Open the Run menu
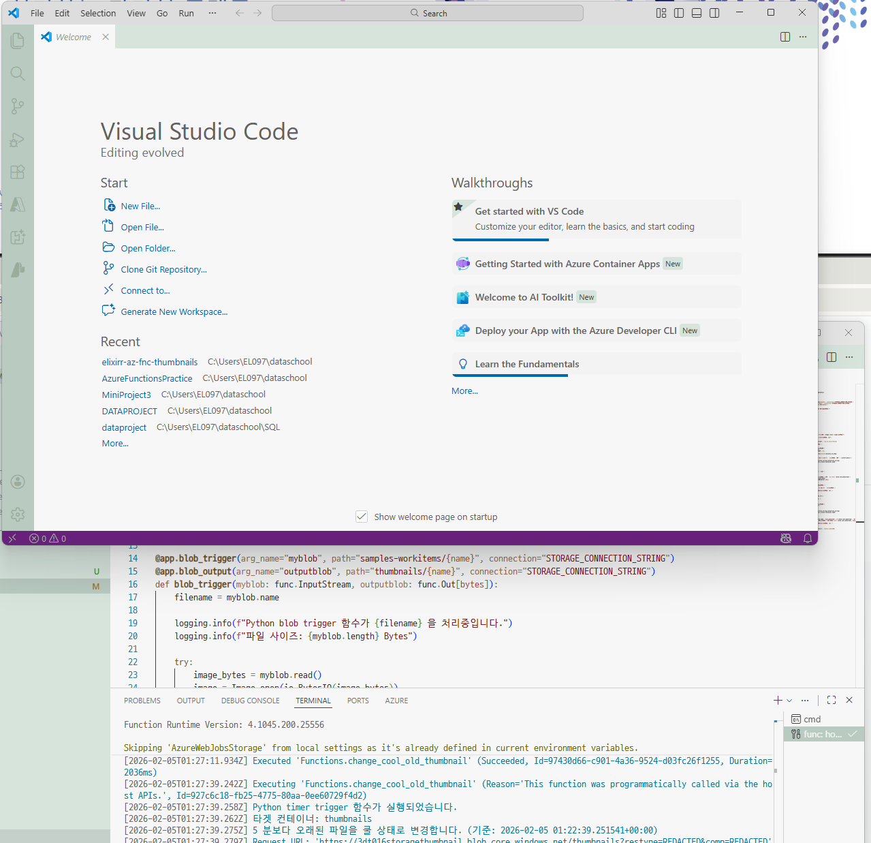This screenshot has width=871, height=843. [x=186, y=13]
